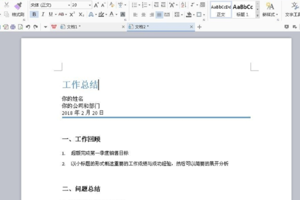This screenshot has width=300, height=200.
Task: Center align the paragraph
Action: pyautogui.click(x=143, y=14)
